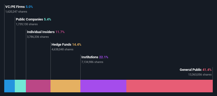This screenshot has height=96, width=217.
Task: Select the 11.7% percentage figure
Action: [x=60, y=32]
